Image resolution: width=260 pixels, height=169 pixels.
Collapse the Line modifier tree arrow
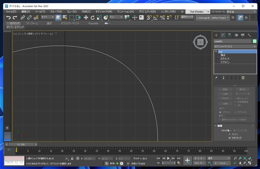(x=216, y=52)
